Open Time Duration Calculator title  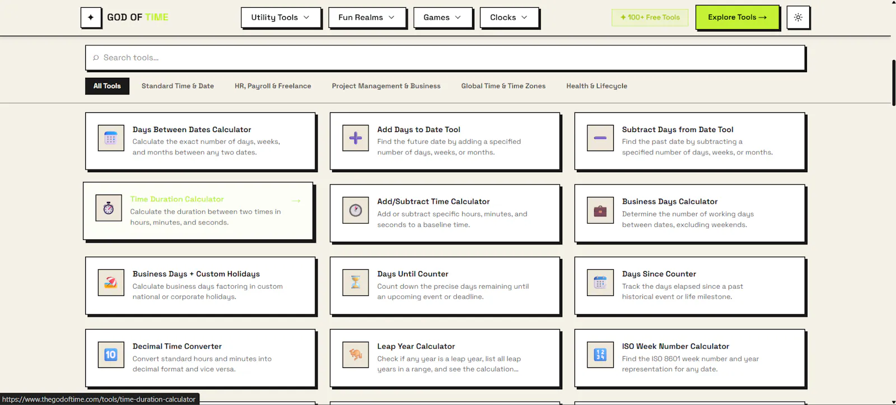[177, 199]
